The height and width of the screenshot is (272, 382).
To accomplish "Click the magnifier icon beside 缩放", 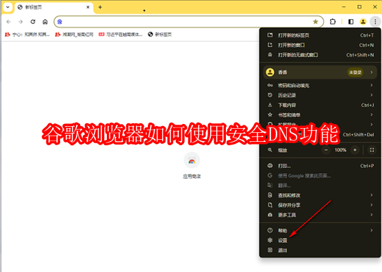I will [x=270, y=150].
